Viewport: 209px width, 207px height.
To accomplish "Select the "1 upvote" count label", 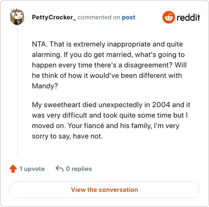I will tap(32, 169).
